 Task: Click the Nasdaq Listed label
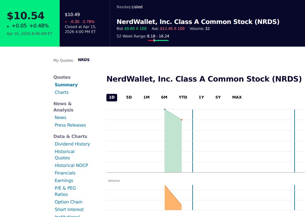coord(129,7)
